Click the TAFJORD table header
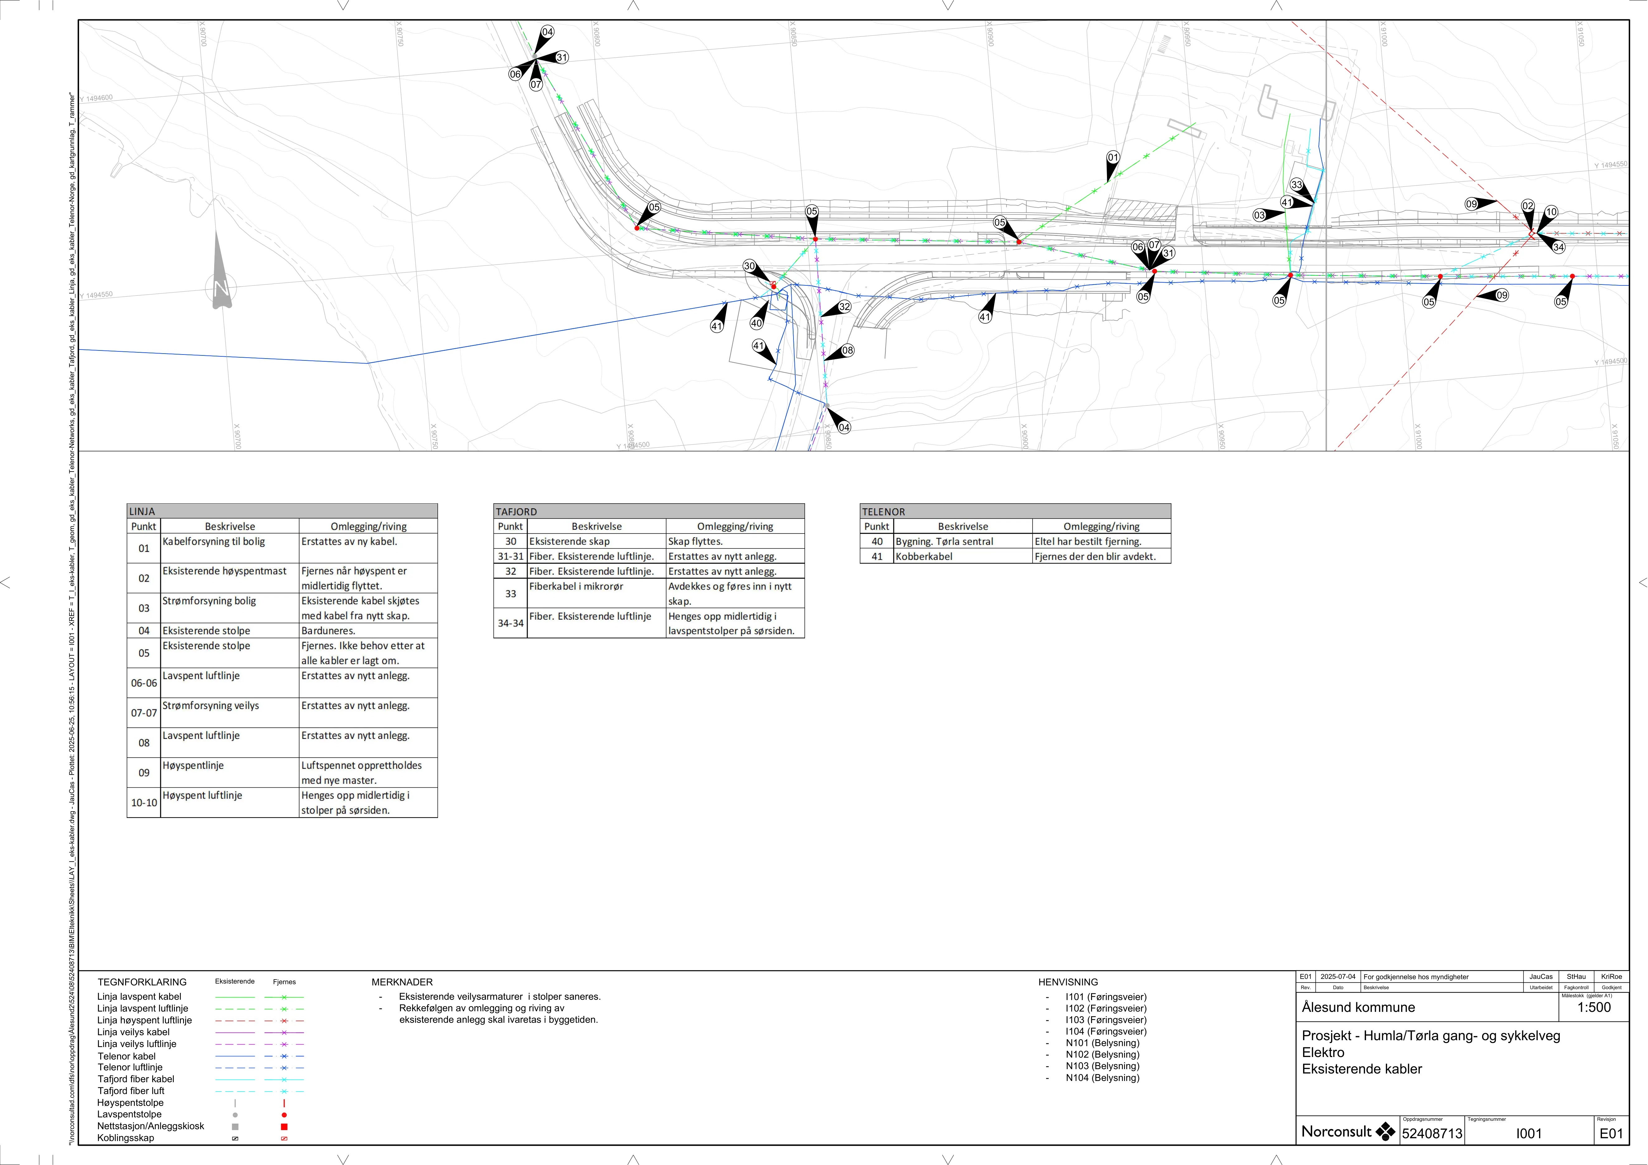The height and width of the screenshot is (1165, 1648). [649, 511]
